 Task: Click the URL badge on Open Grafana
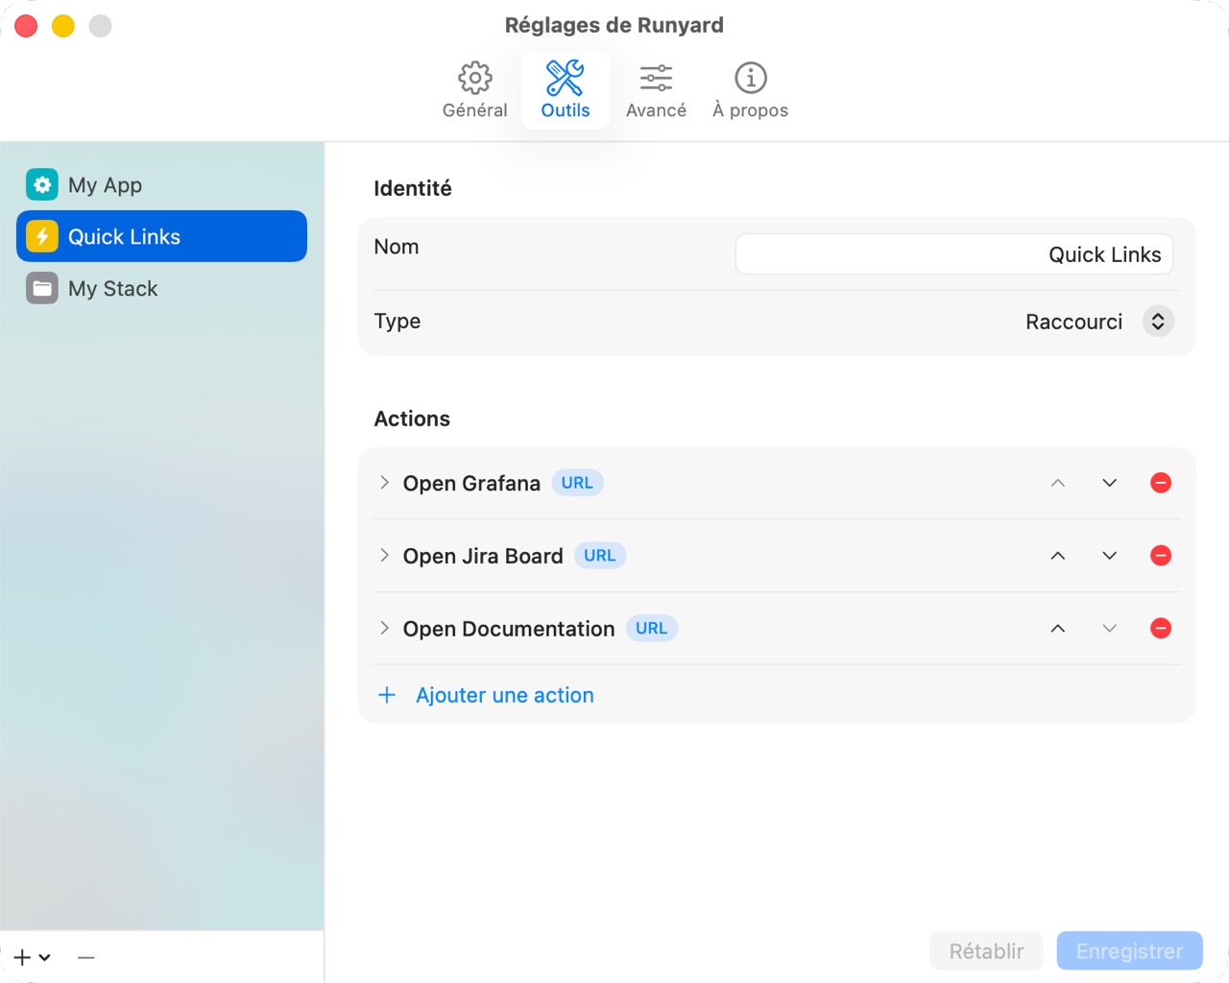click(x=577, y=483)
